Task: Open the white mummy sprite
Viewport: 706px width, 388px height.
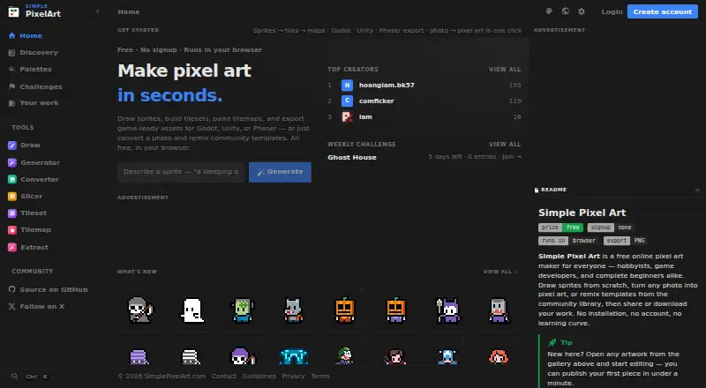Action: pyautogui.click(x=191, y=357)
